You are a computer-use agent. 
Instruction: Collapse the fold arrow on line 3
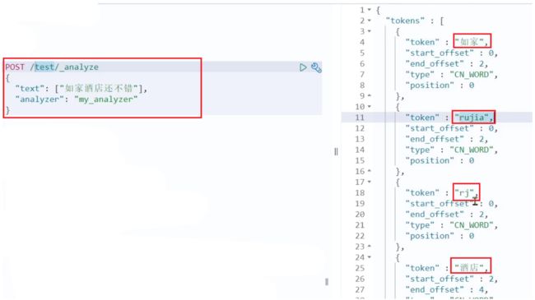pyautogui.click(x=370, y=31)
